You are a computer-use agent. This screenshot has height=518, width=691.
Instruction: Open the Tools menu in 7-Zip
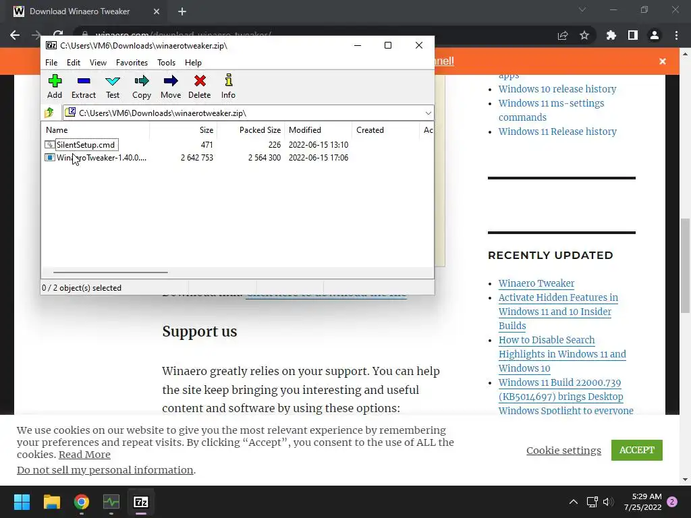pos(166,63)
